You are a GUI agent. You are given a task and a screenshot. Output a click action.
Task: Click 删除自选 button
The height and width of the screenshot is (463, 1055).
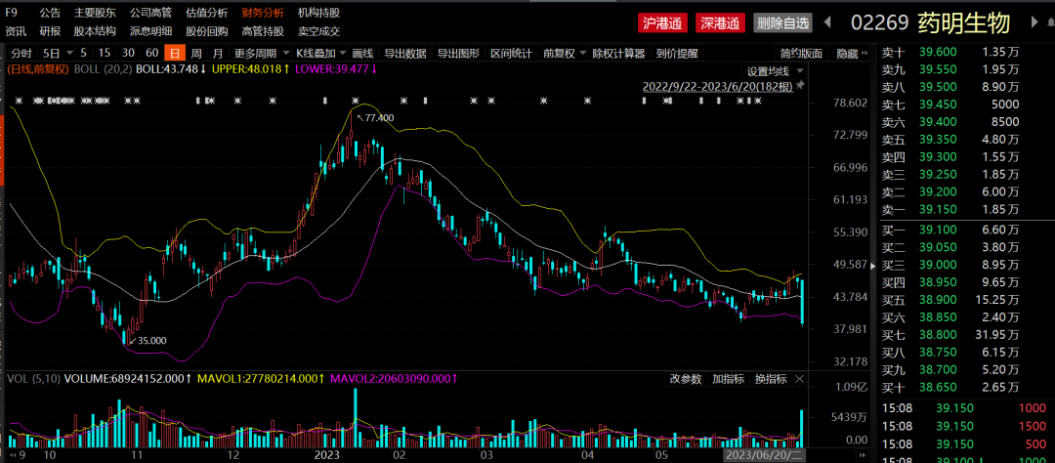click(x=782, y=21)
